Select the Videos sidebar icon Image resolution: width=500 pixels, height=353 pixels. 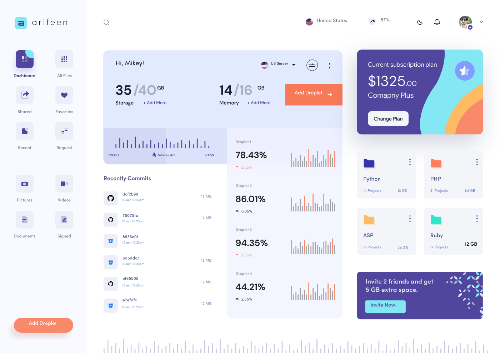click(x=64, y=184)
